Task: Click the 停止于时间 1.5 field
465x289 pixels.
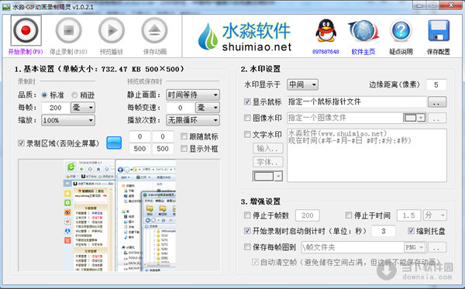Action: [408, 215]
